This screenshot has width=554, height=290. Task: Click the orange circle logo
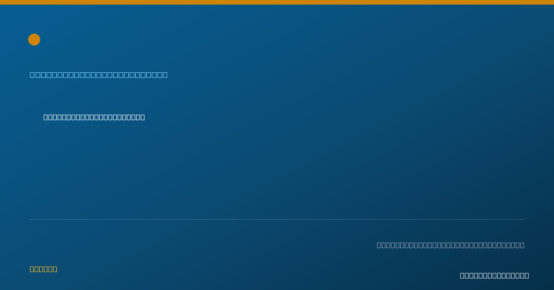coord(34,40)
